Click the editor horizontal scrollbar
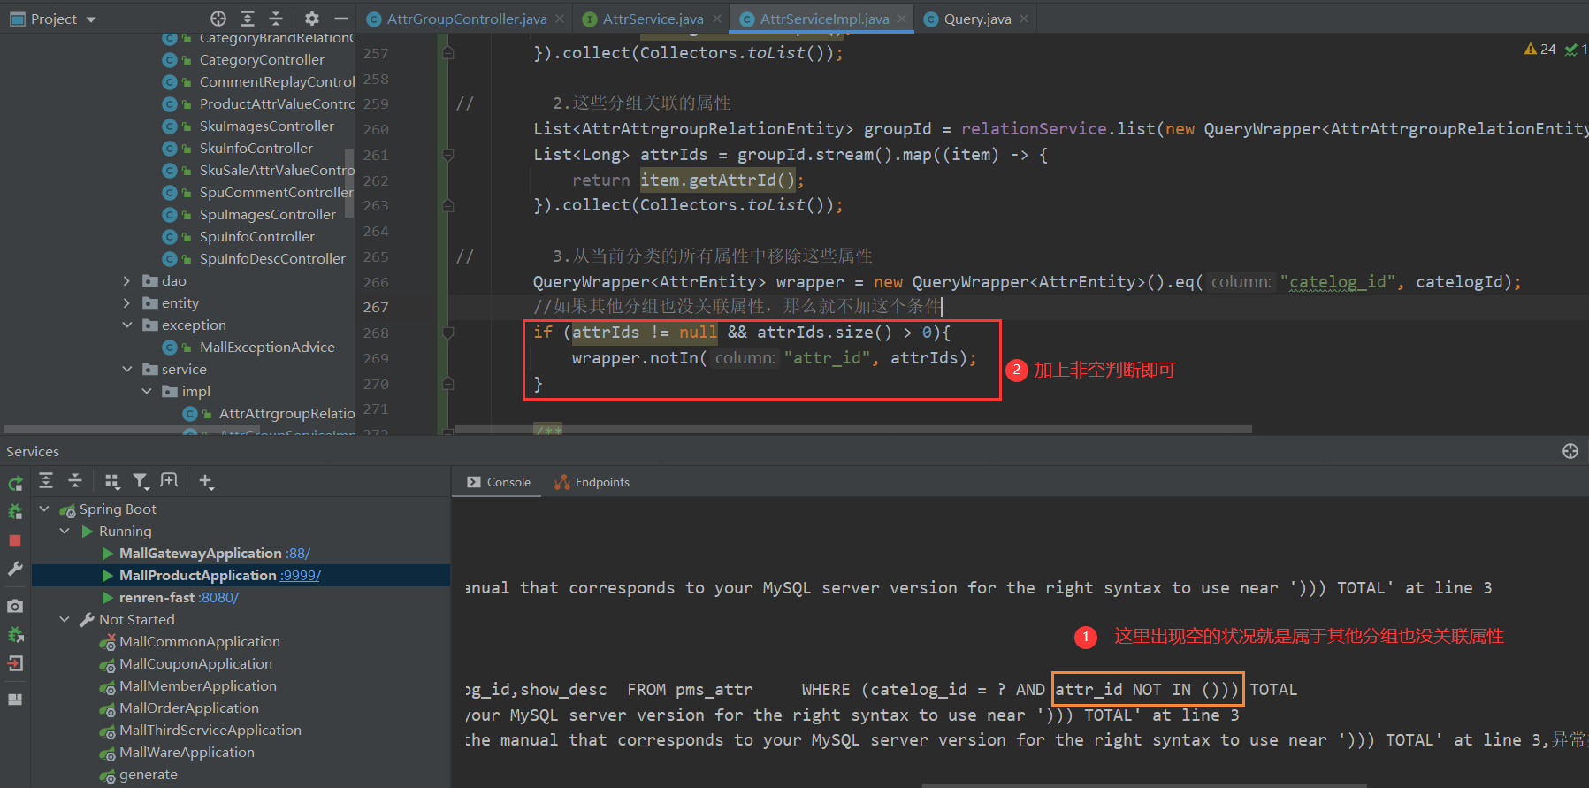 (x=853, y=429)
